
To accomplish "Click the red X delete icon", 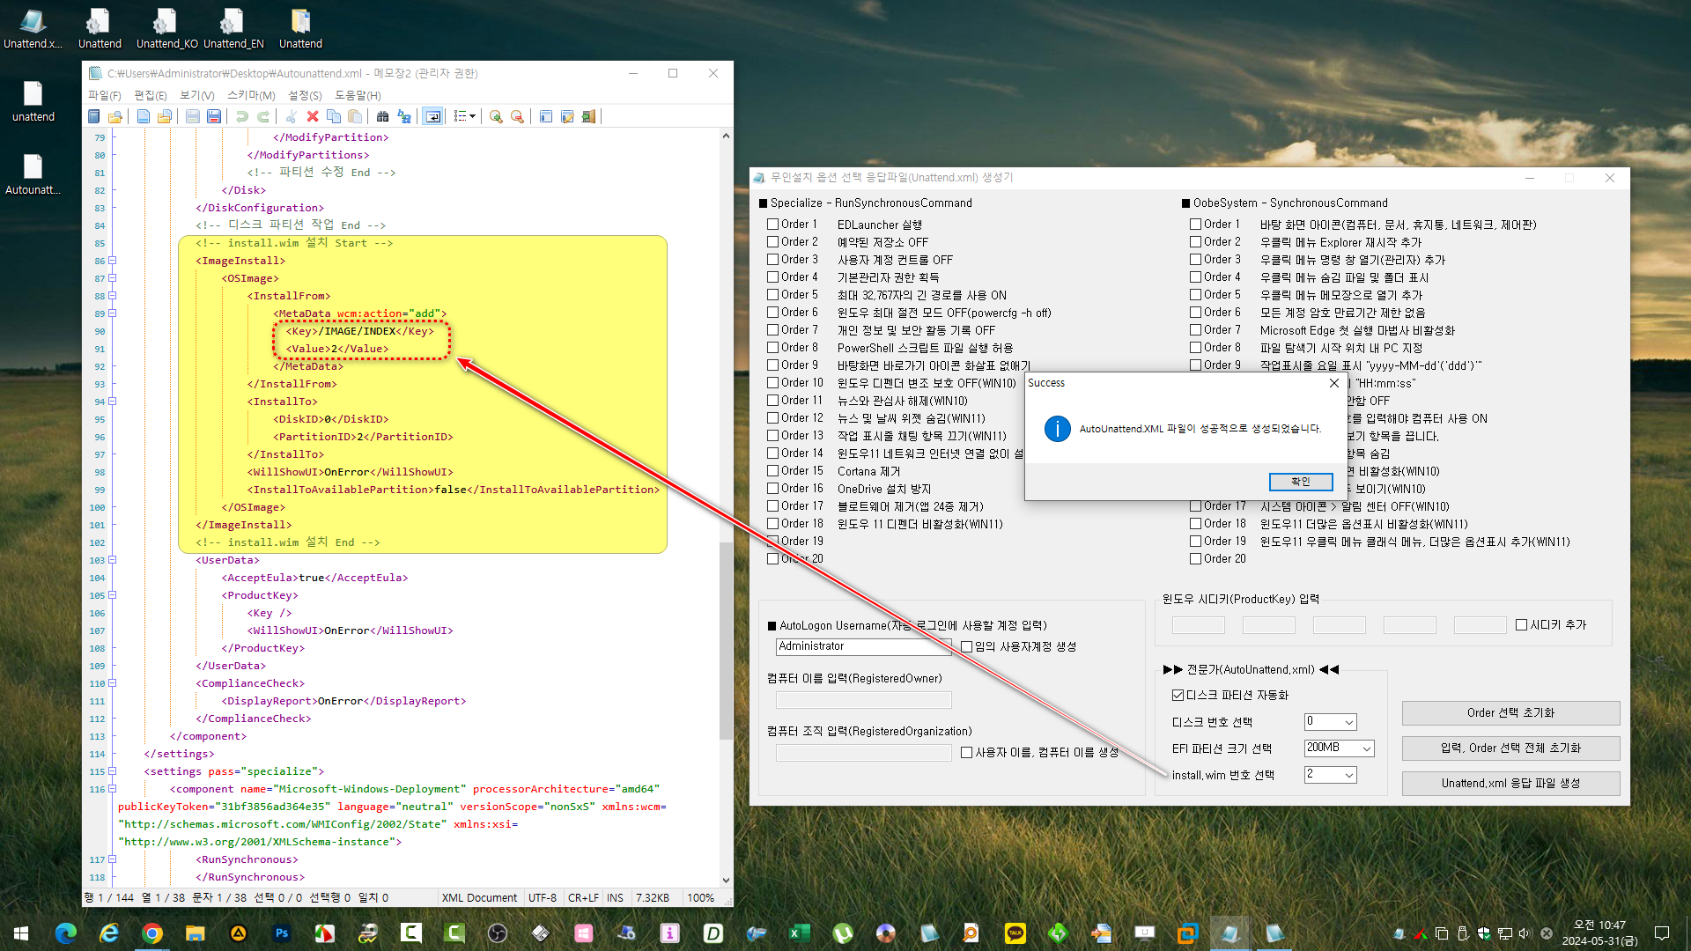I will coord(313,116).
